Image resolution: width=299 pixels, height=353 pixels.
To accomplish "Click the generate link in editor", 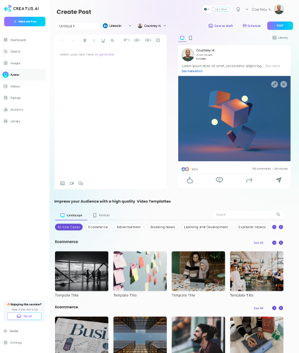I will (x=106, y=54).
